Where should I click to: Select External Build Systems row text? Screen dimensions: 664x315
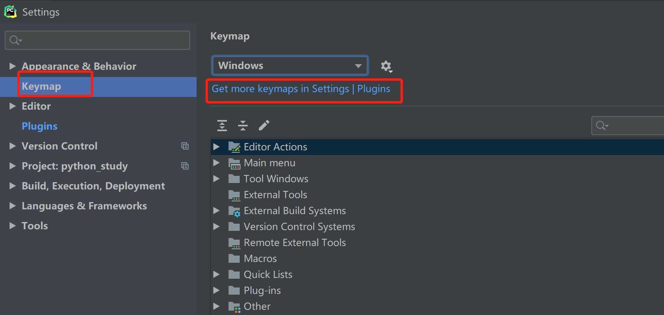(295, 211)
